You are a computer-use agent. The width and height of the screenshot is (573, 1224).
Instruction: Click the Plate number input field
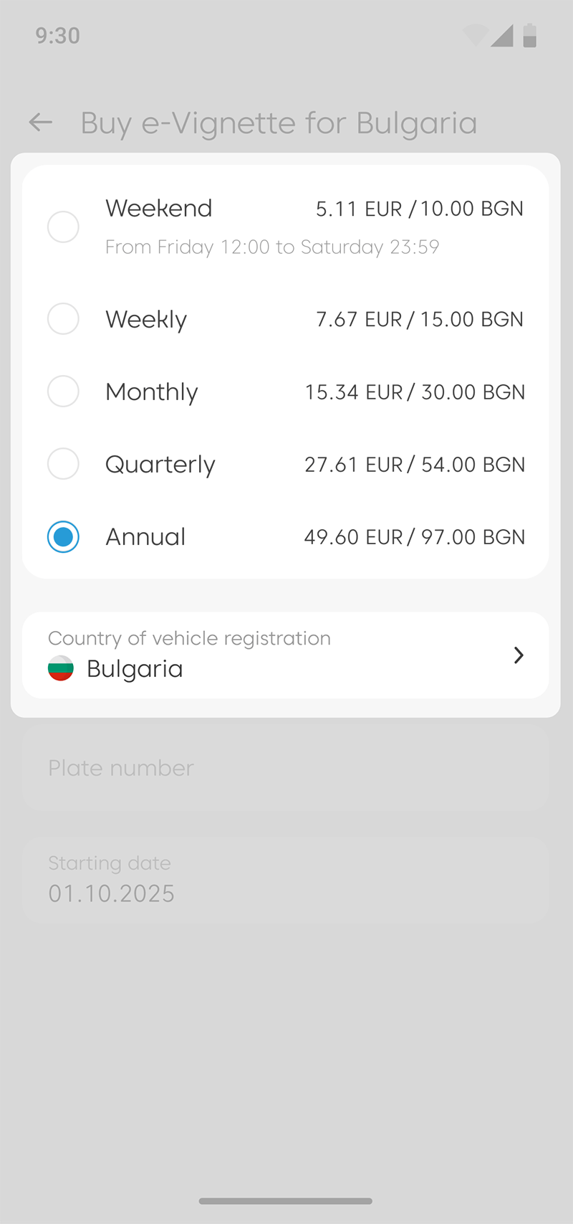pyautogui.click(x=285, y=768)
